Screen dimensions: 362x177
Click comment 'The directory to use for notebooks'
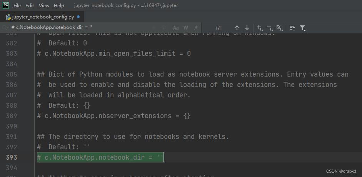(133, 137)
